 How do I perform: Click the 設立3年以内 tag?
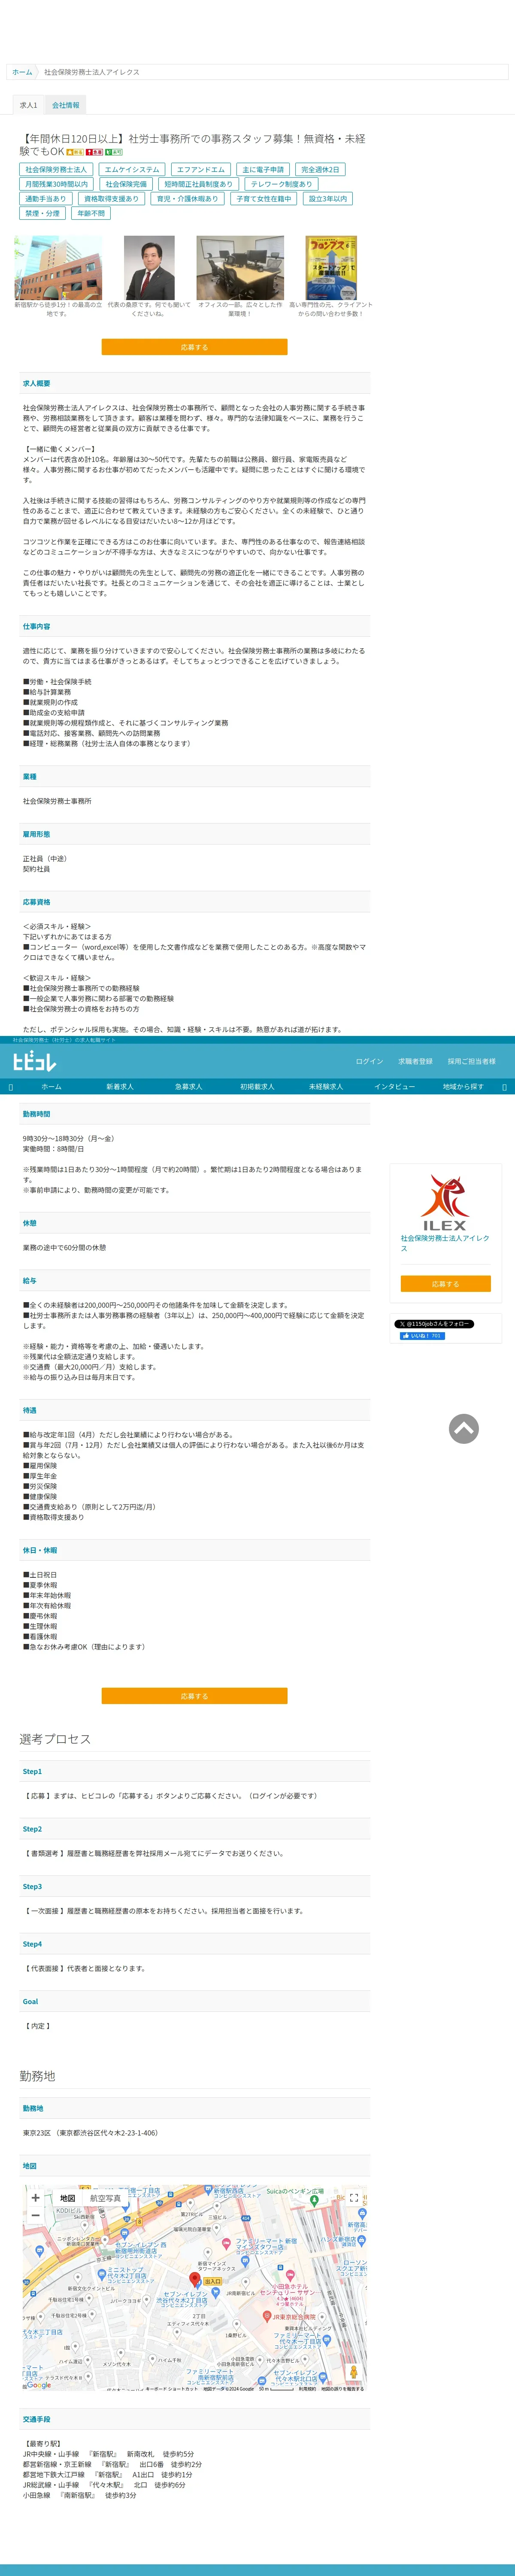pyautogui.click(x=328, y=199)
